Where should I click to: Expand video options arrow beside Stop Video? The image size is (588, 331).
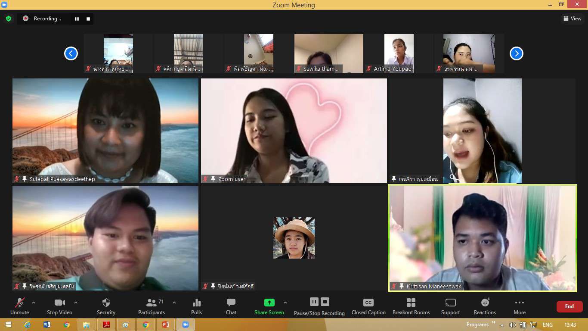pyautogui.click(x=76, y=303)
